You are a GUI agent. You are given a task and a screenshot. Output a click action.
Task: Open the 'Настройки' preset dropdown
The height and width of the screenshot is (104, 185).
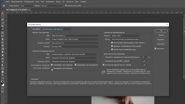tap(57, 29)
